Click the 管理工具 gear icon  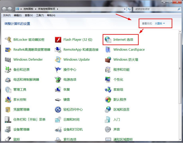pos(8,90)
